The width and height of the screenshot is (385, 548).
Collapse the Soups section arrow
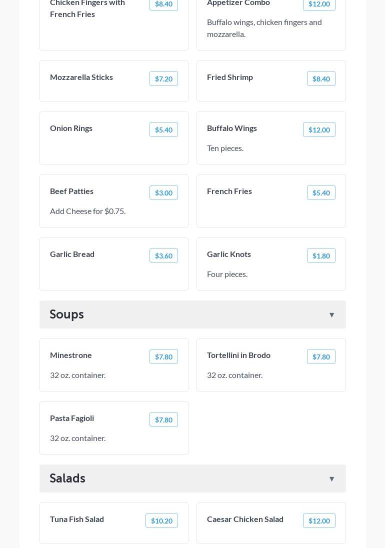[331, 315]
